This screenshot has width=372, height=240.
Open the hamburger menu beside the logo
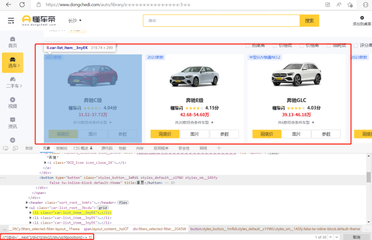point(11,21)
